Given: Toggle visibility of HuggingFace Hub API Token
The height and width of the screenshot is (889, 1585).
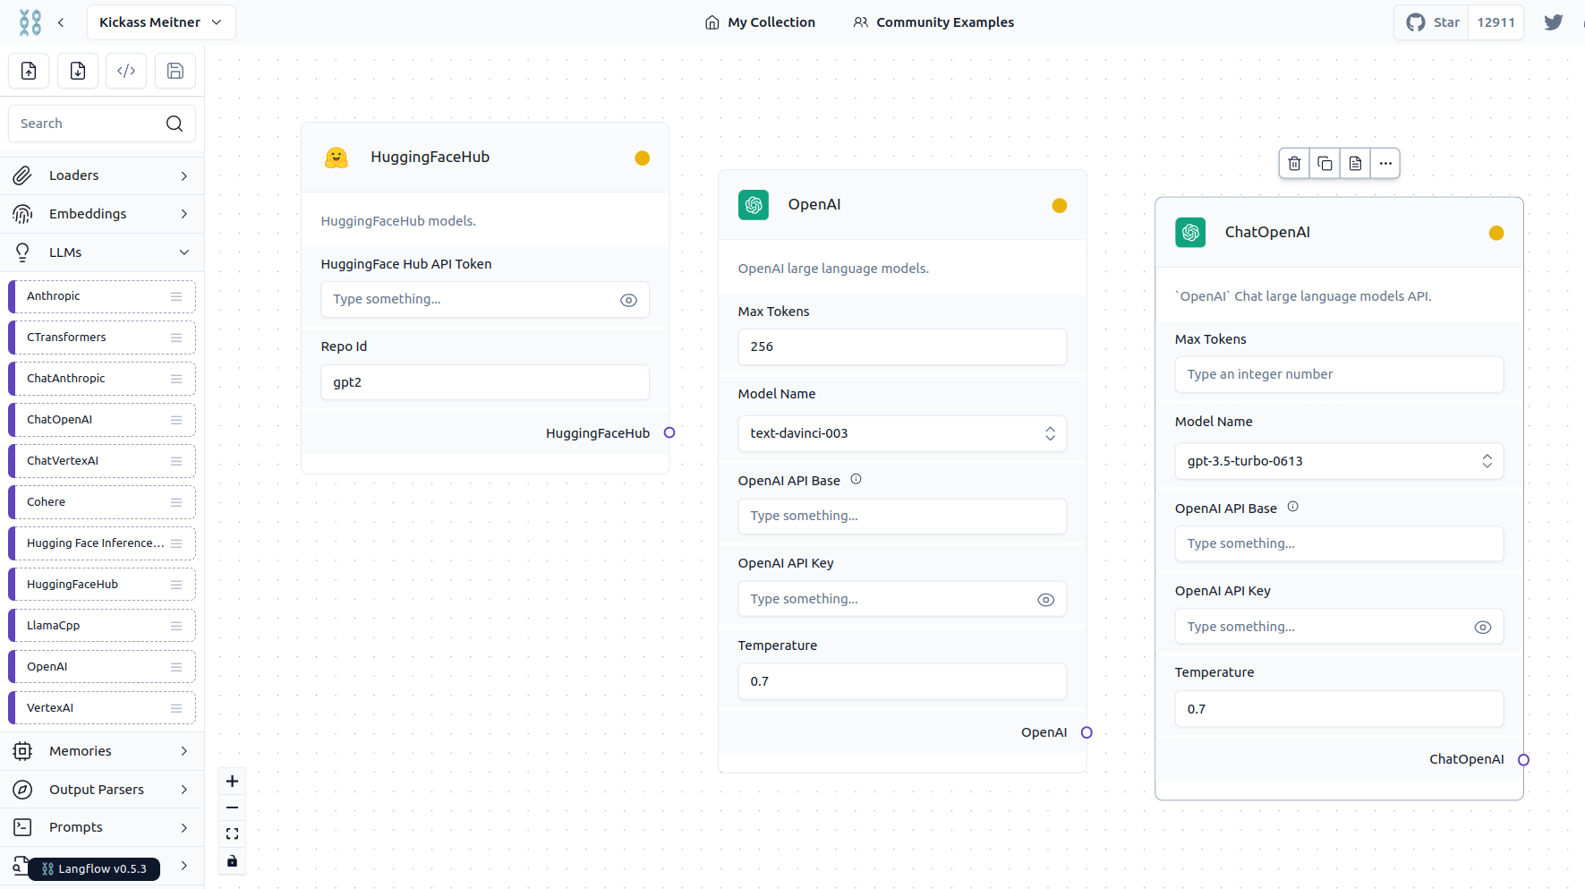Looking at the screenshot, I should (x=628, y=300).
